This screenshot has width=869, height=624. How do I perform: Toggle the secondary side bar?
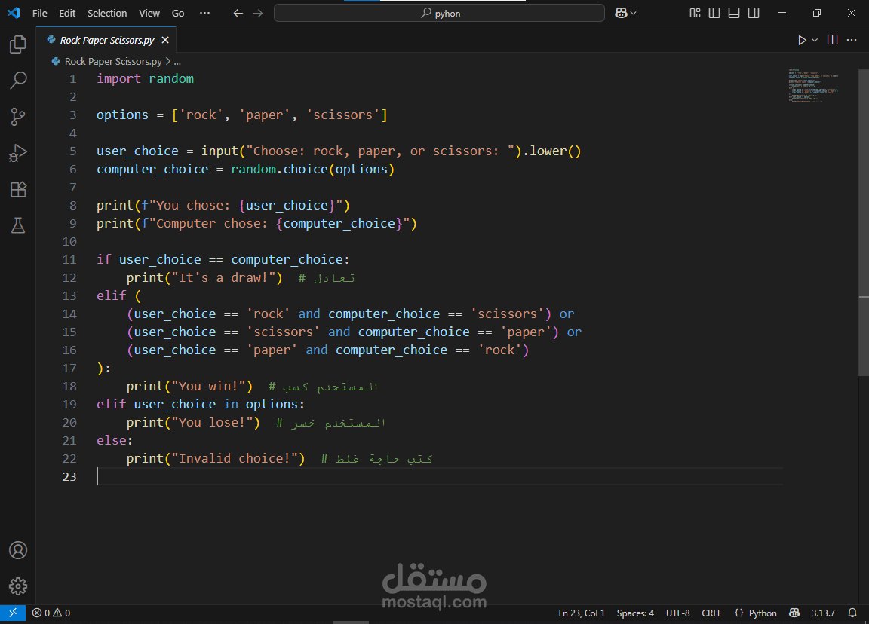[754, 13]
